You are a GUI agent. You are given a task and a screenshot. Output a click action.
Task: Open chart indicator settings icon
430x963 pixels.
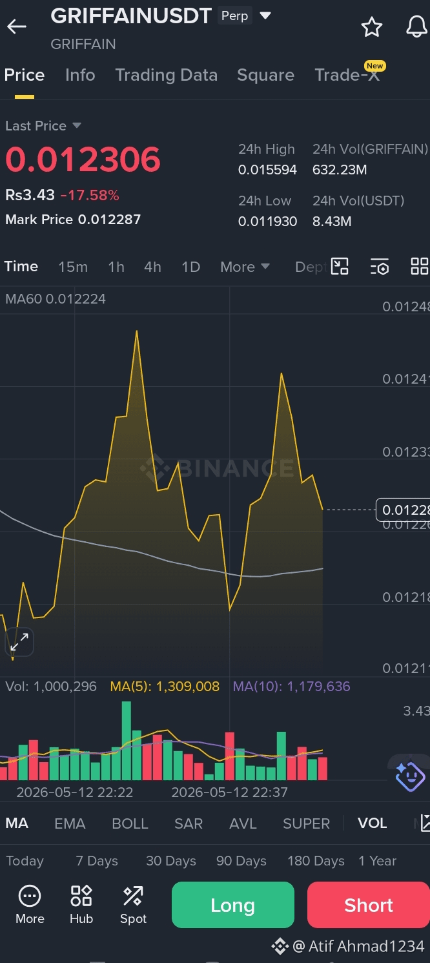pyautogui.click(x=380, y=266)
